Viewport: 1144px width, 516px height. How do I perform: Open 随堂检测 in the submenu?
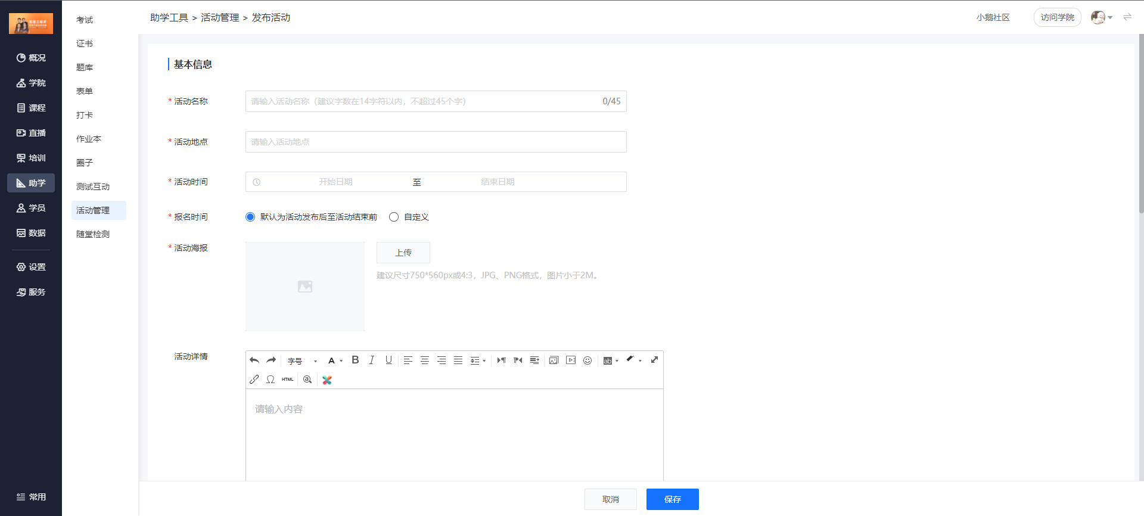pyautogui.click(x=93, y=234)
